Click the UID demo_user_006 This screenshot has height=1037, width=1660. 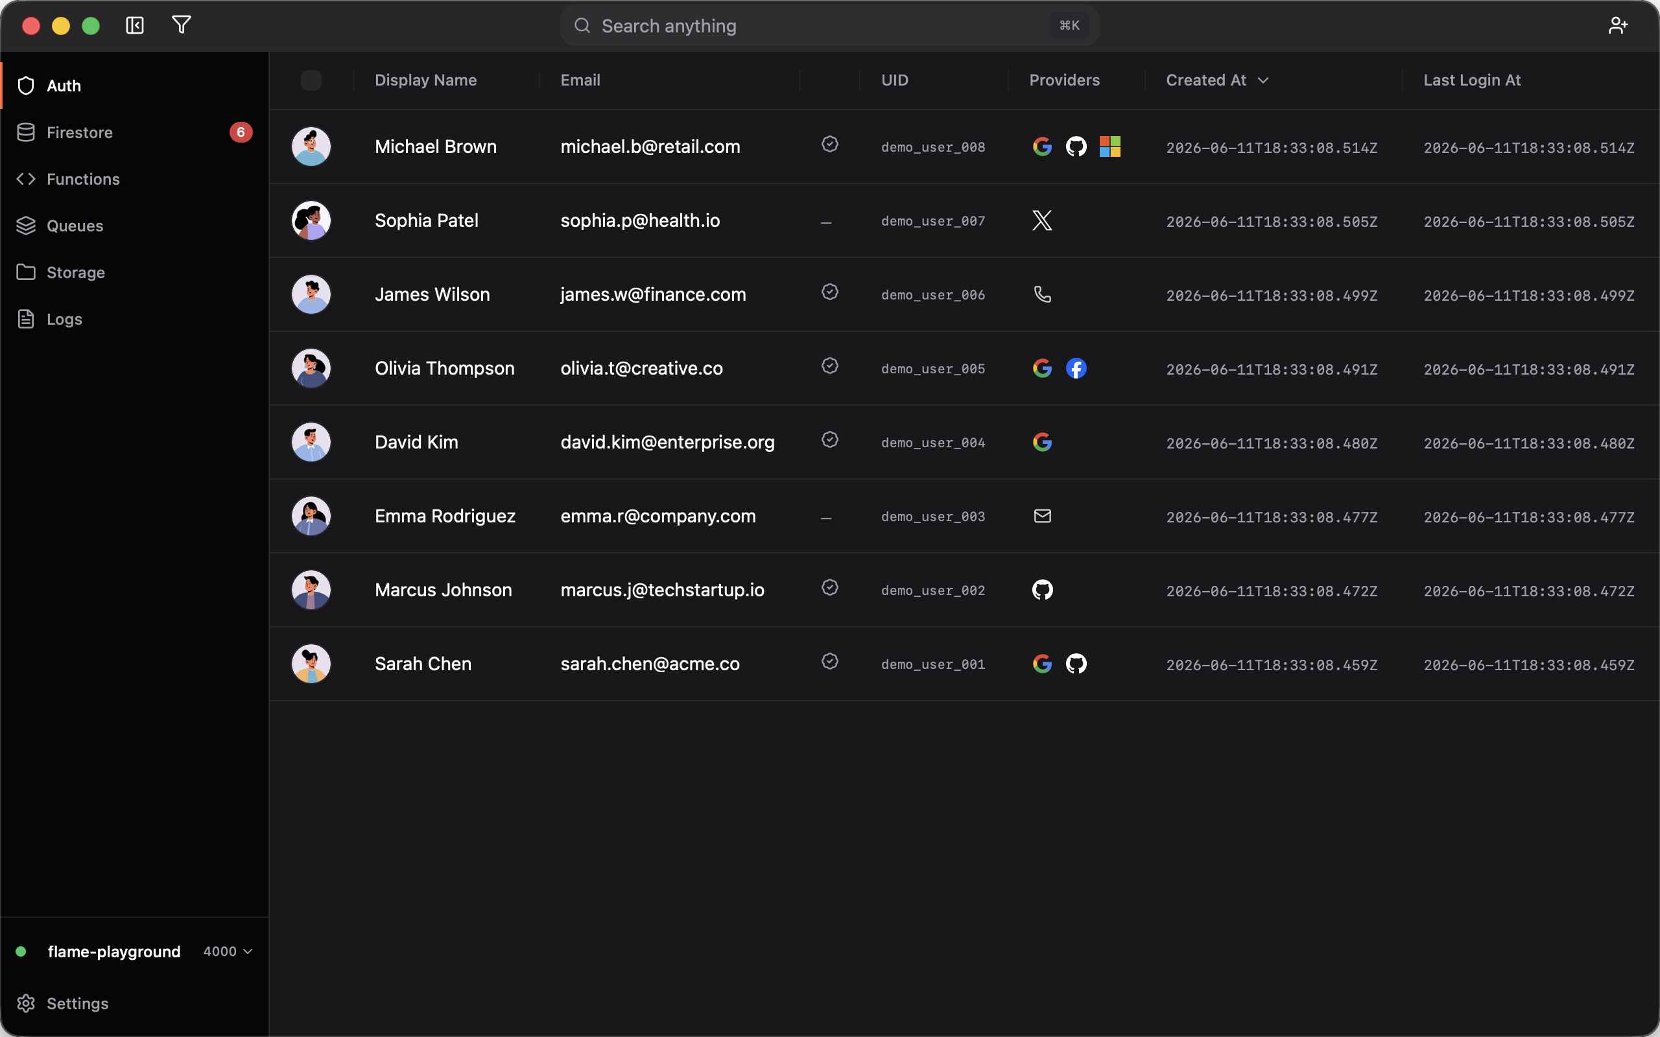coord(933,295)
